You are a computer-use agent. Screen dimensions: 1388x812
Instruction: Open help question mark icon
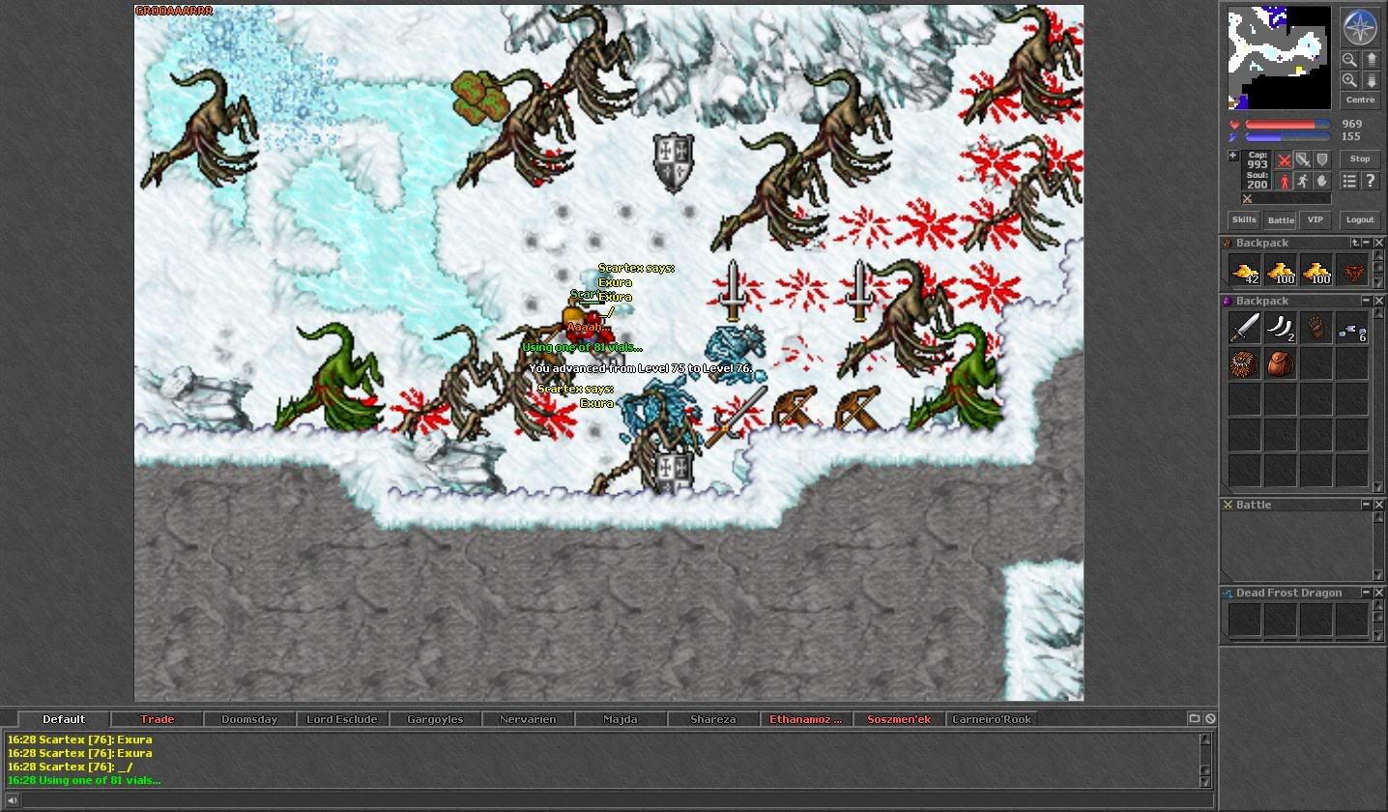tap(1371, 181)
